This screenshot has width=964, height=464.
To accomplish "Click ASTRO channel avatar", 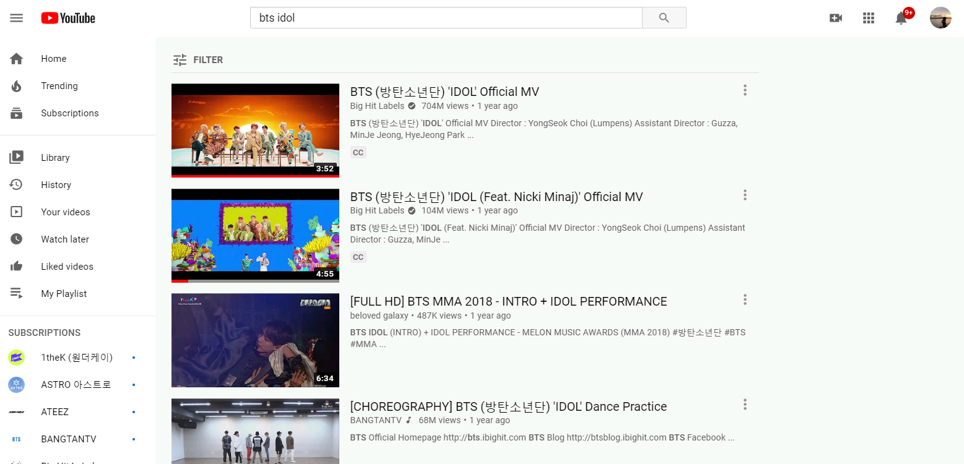I will pyautogui.click(x=17, y=385).
